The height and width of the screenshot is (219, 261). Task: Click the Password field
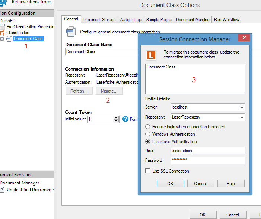tap(208, 160)
